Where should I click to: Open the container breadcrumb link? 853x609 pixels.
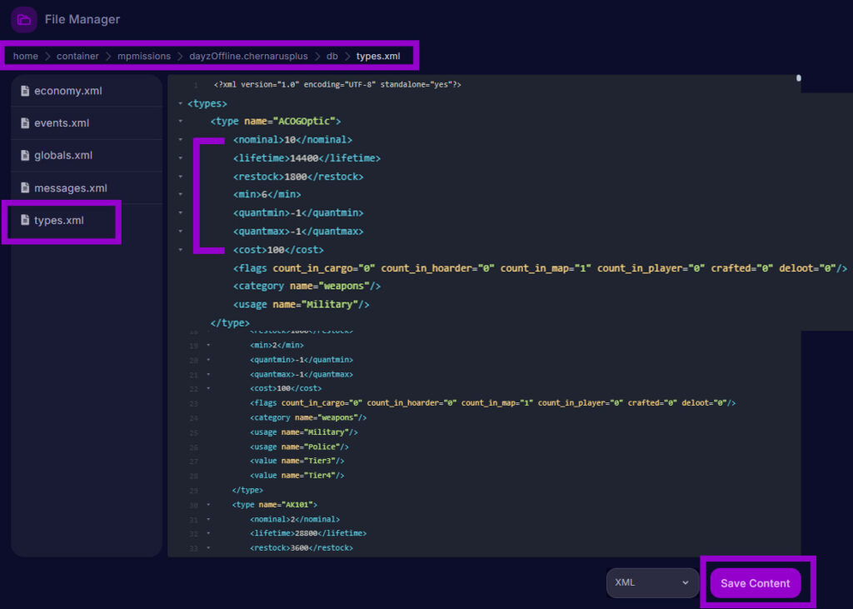77,56
